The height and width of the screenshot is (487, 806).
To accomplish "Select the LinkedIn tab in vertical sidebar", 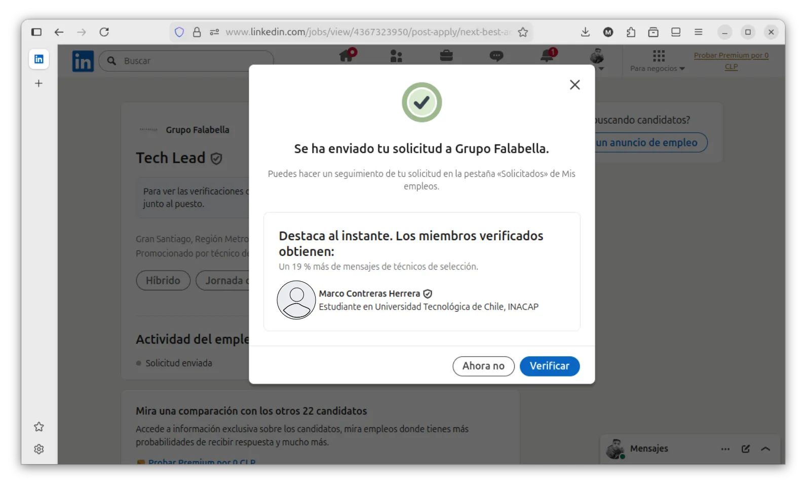I will 39,59.
